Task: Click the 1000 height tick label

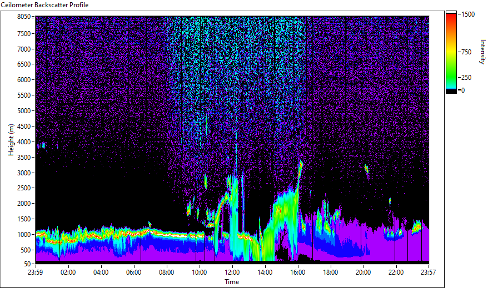Action: point(24,235)
